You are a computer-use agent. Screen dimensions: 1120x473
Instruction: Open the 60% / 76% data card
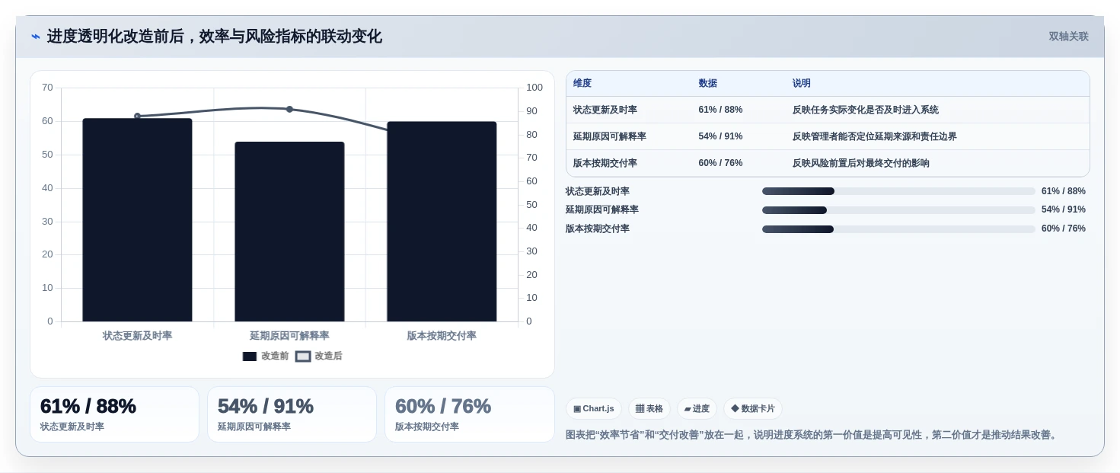coord(470,414)
